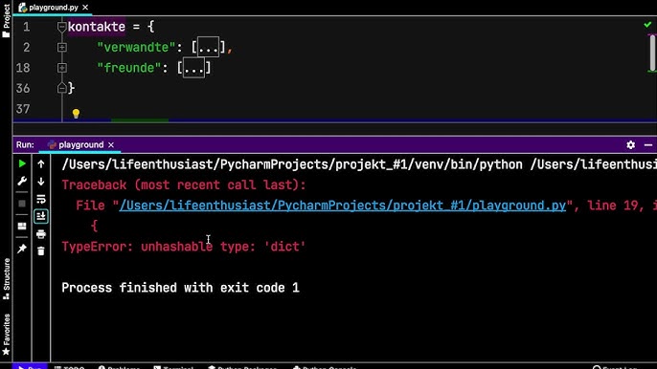Open the Project tool window sidebar

coord(6,20)
